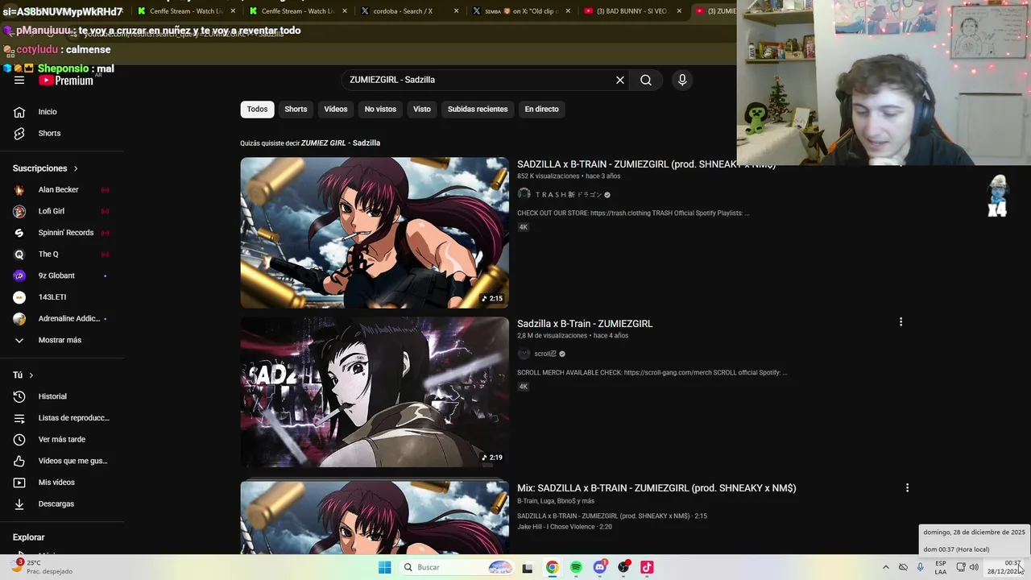Select the No vistos filter chip
The image size is (1031, 580).
tap(380, 109)
